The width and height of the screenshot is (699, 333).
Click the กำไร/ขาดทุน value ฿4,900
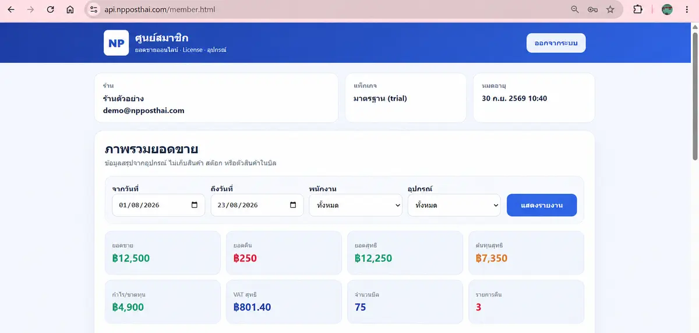(x=128, y=307)
